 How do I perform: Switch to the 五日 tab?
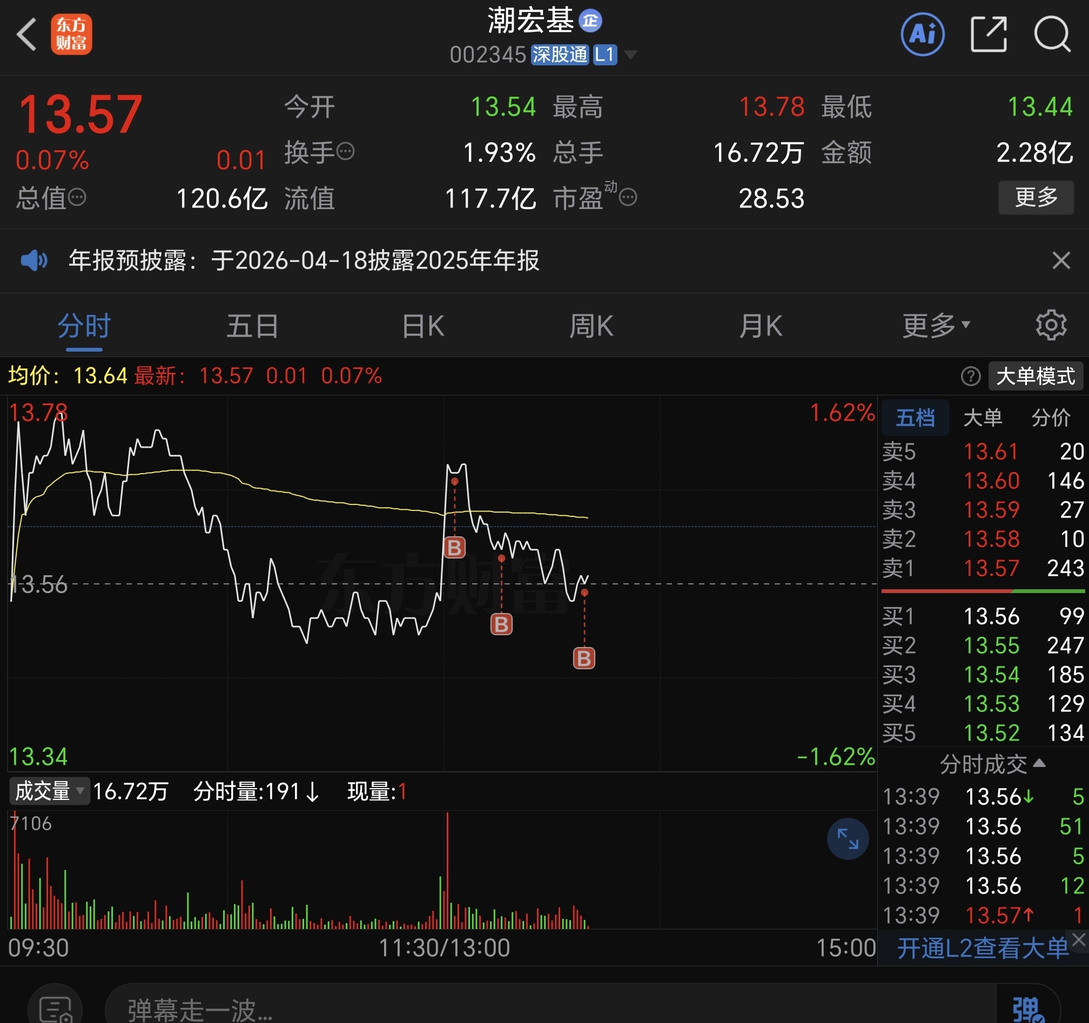252,326
